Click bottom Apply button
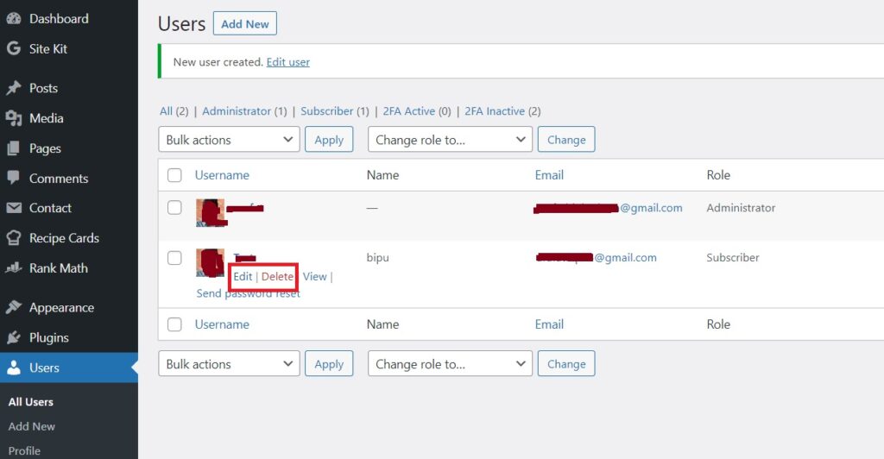The image size is (884, 459). click(329, 364)
